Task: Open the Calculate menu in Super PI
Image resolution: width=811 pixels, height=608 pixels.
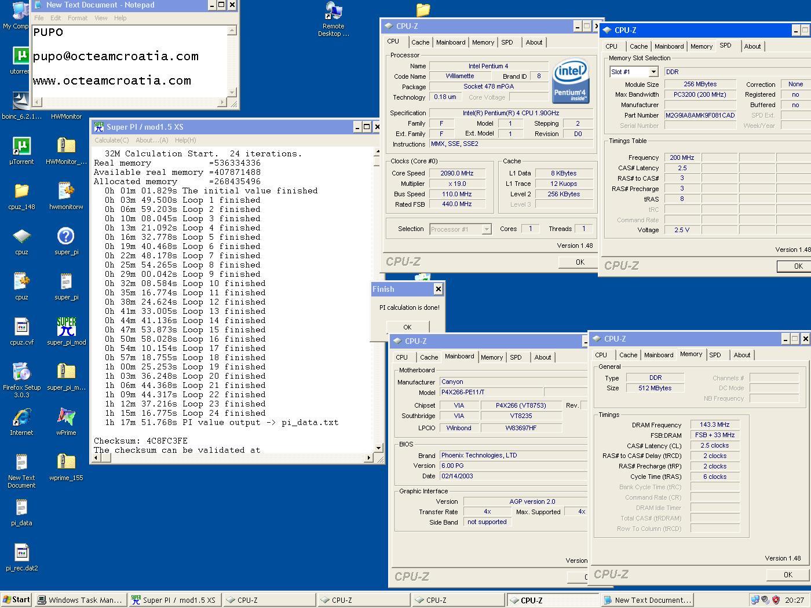Action: tap(112, 140)
